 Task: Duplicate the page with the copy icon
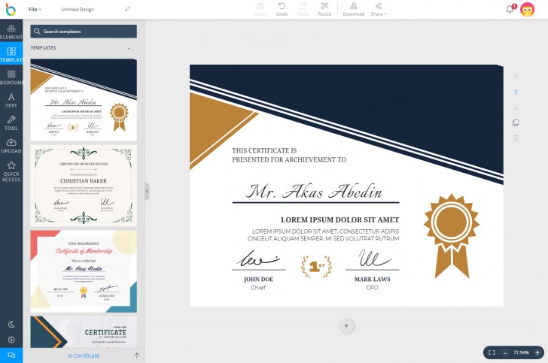coord(516,123)
